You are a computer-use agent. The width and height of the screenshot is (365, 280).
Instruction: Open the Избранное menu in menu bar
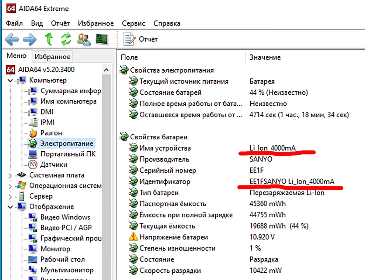click(96, 23)
